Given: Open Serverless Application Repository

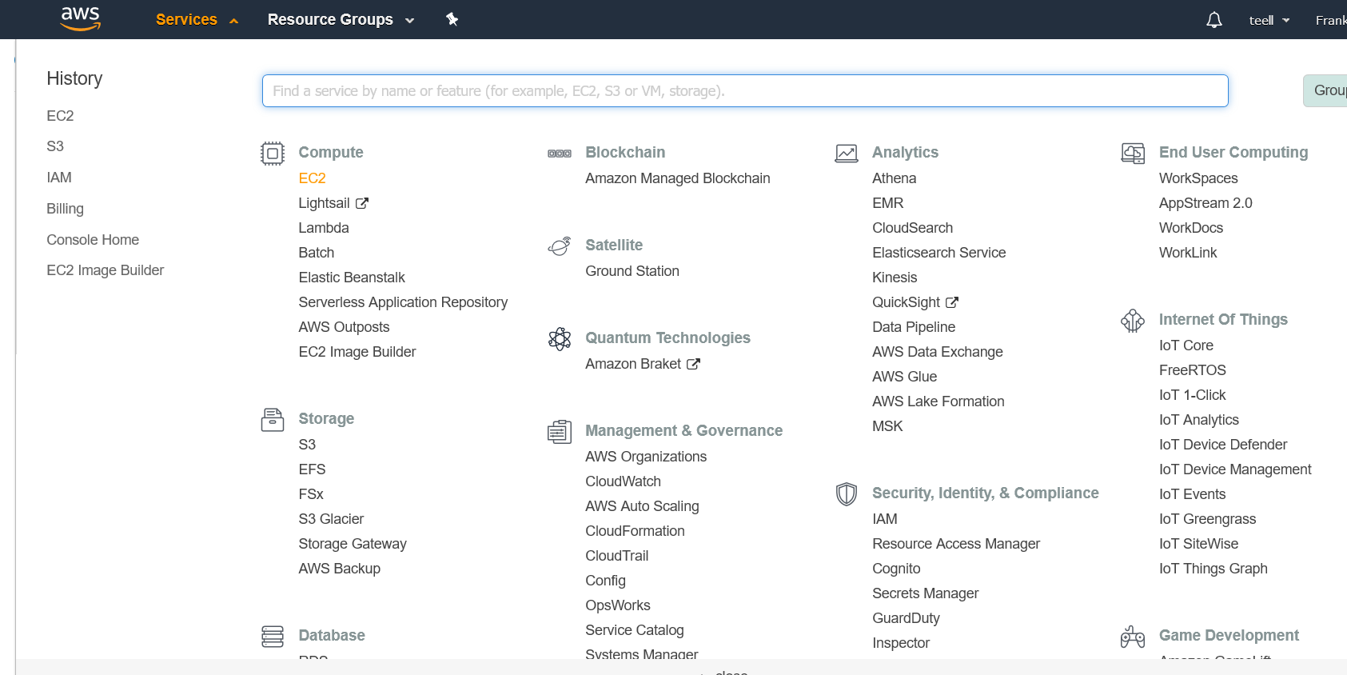Looking at the screenshot, I should click(x=403, y=302).
